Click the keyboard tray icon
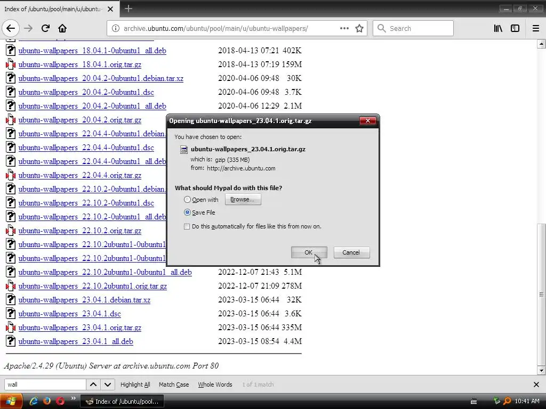546x409 pixels. coord(473,402)
